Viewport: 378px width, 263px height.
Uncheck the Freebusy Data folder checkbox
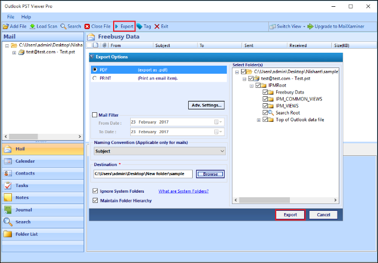(x=265, y=92)
